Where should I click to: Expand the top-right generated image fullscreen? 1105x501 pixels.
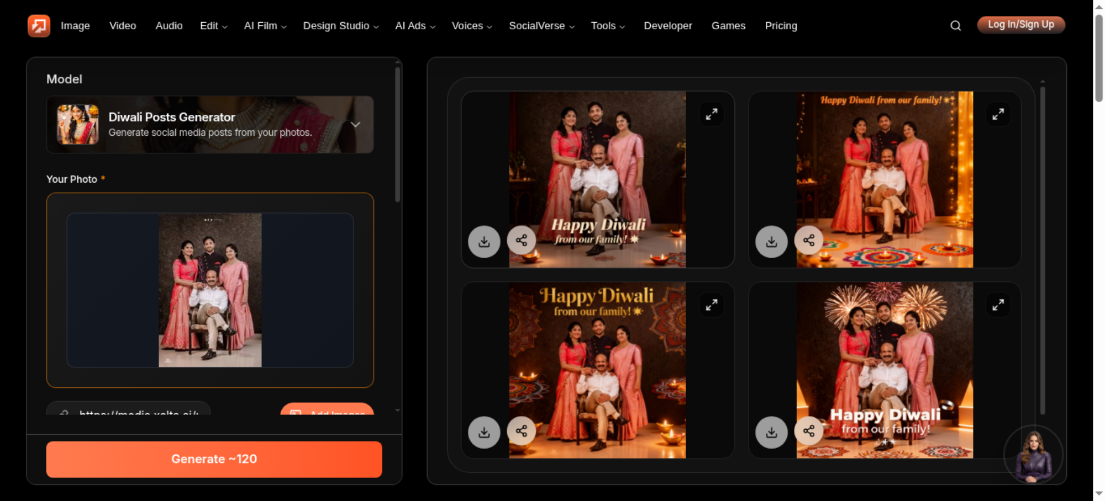998,114
